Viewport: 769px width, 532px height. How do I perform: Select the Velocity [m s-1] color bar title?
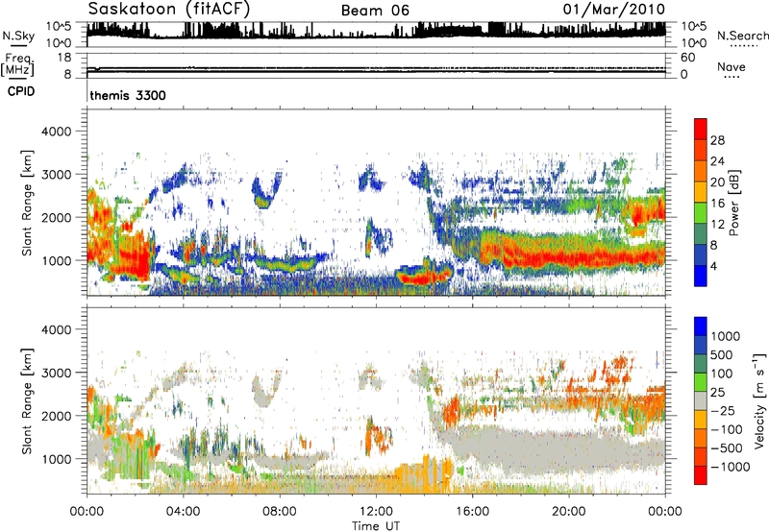pos(758,400)
